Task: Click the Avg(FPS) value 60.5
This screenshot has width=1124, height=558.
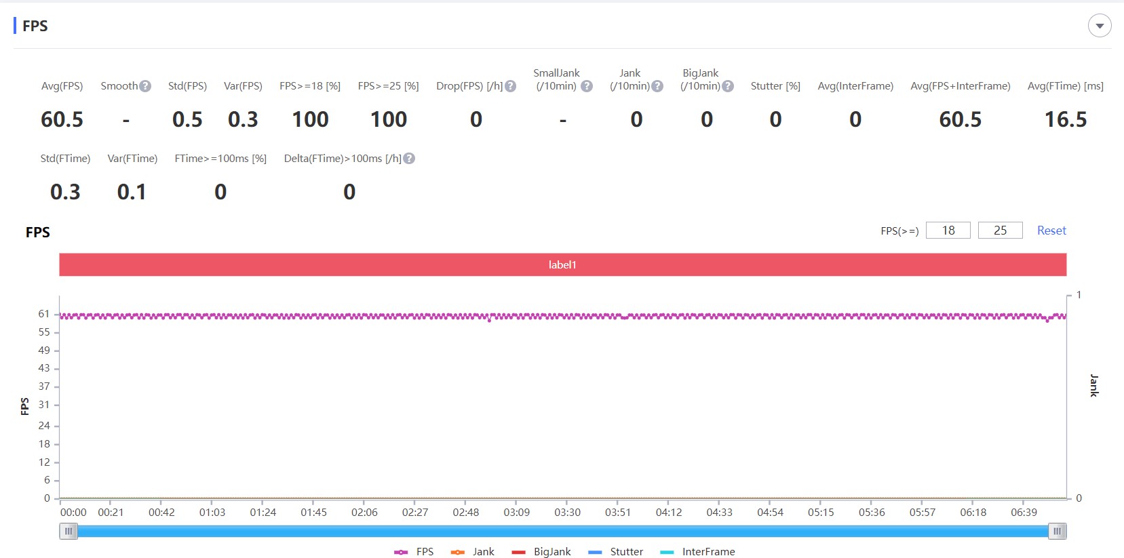Action: (x=62, y=119)
